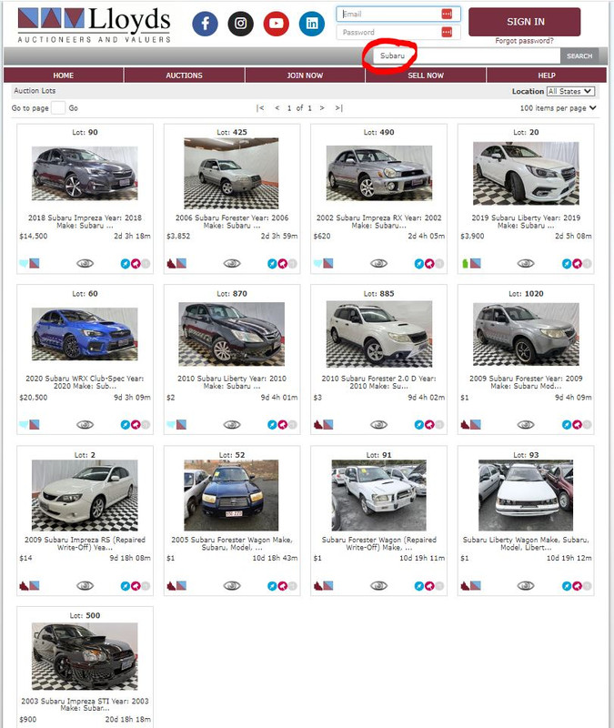This screenshot has width=614, height=728.
Task: Jump to first page arrow
Action: (260, 107)
